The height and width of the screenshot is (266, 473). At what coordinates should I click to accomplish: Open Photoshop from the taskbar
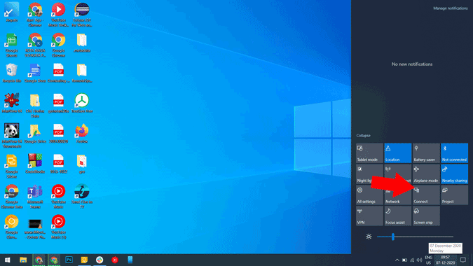[x=69, y=260]
